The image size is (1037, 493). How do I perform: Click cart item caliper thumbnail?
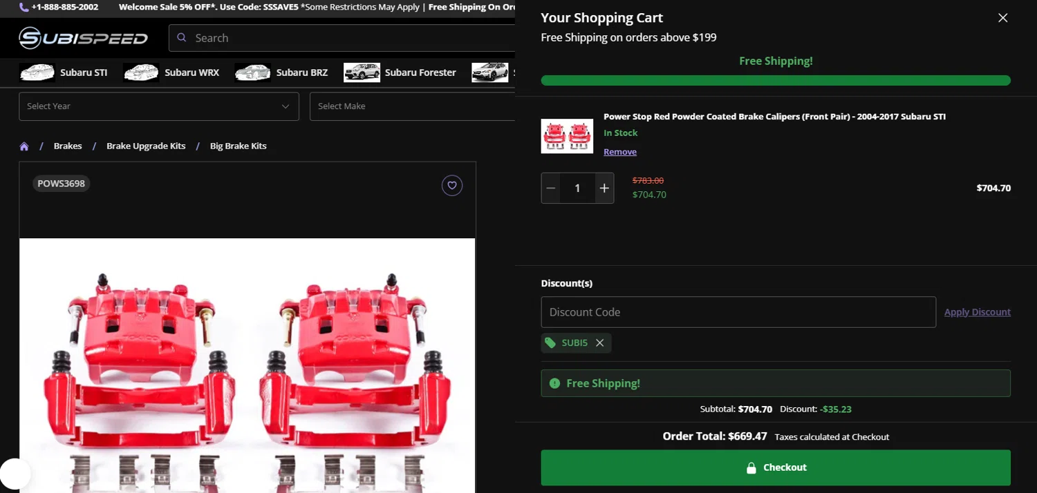coord(567,136)
